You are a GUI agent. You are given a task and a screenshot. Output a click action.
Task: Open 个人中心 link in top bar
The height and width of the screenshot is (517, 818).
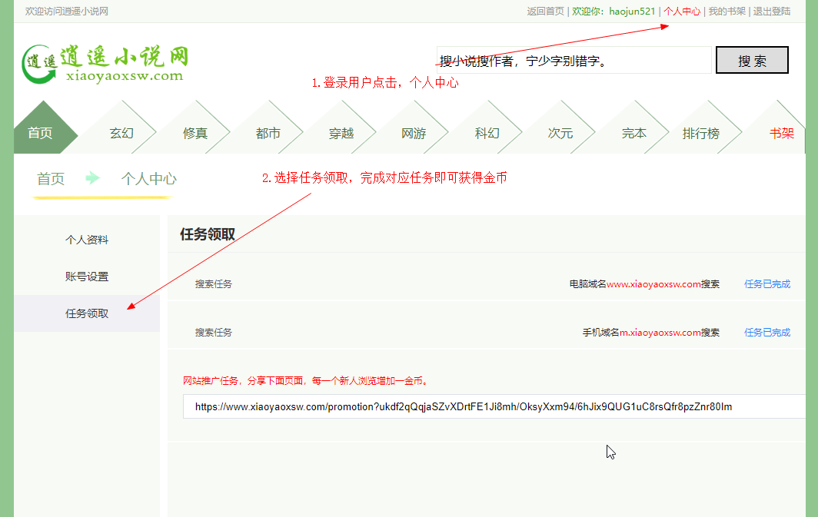pos(682,12)
